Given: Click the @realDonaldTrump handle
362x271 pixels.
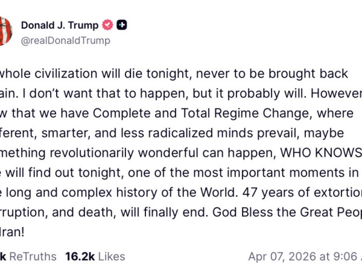Looking at the screenshot, I should tap(66, 40).
